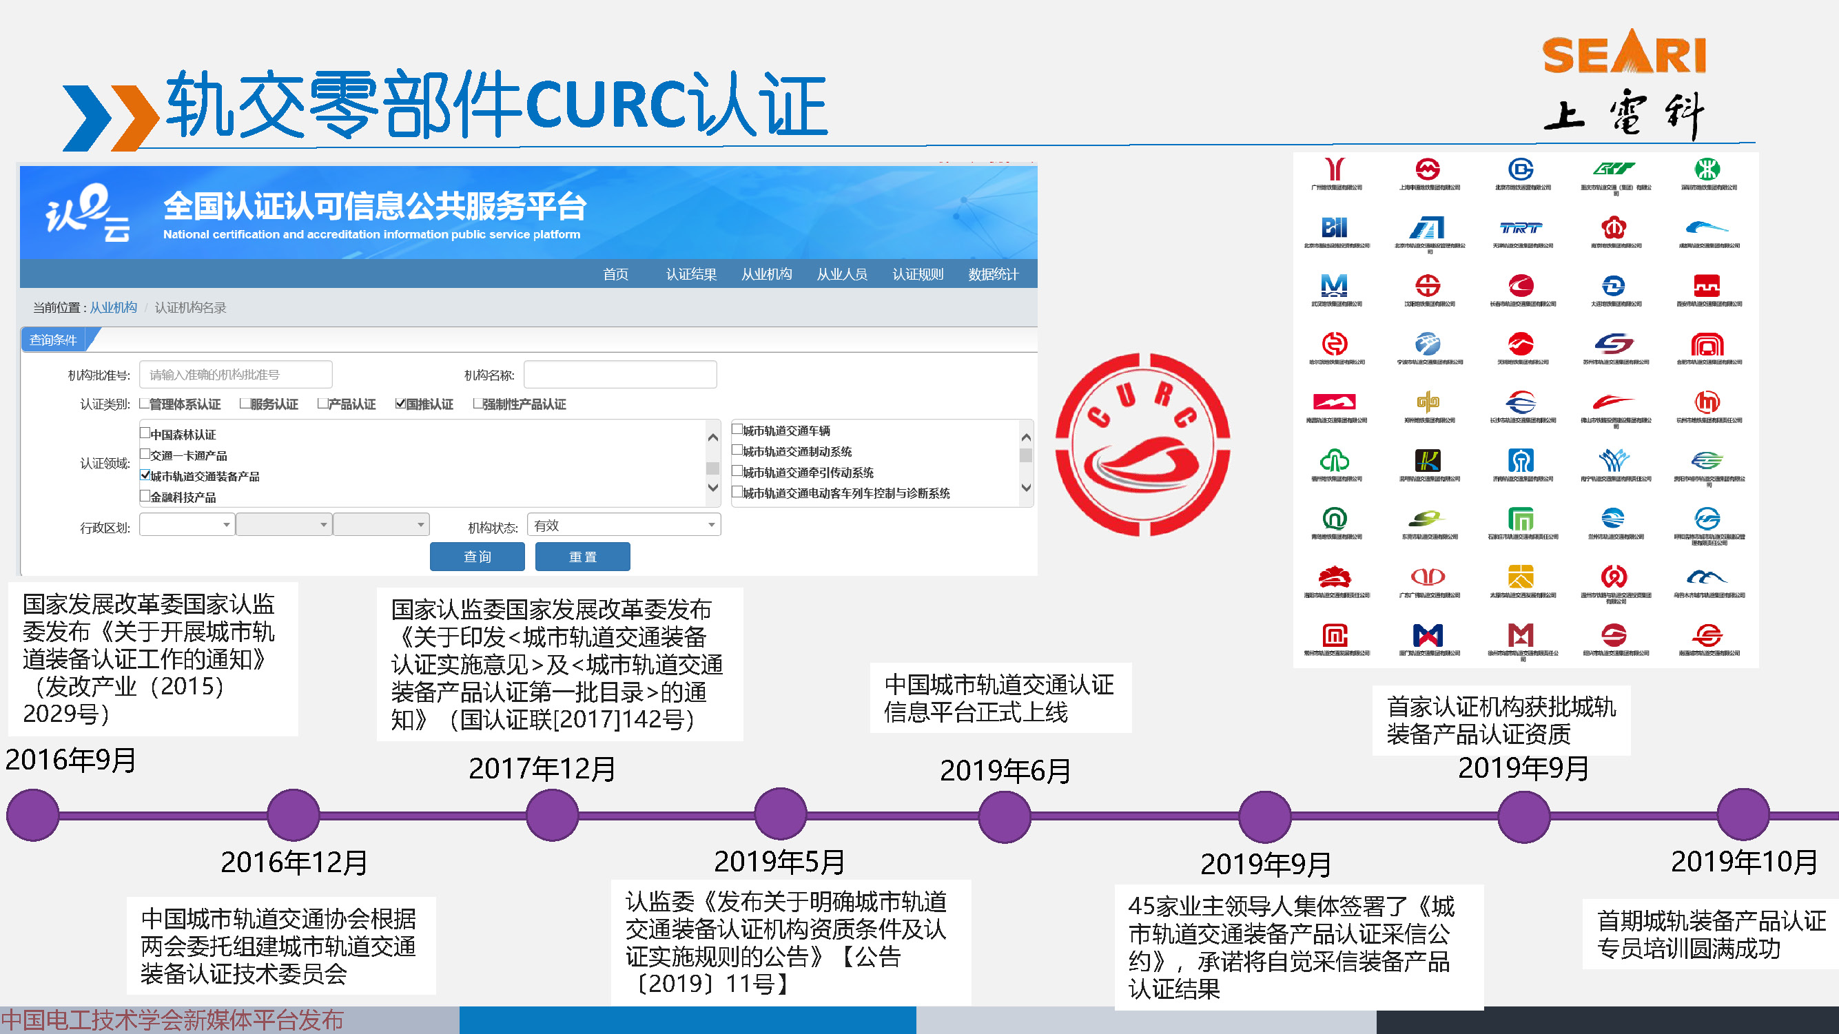1839x1034 pixels.
Task: Click the timeline dot for 2016年12月
Action: pyautogui.click(x=294, y=815)
